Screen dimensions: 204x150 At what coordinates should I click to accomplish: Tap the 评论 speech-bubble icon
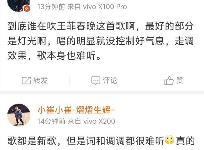click(96, 80)
